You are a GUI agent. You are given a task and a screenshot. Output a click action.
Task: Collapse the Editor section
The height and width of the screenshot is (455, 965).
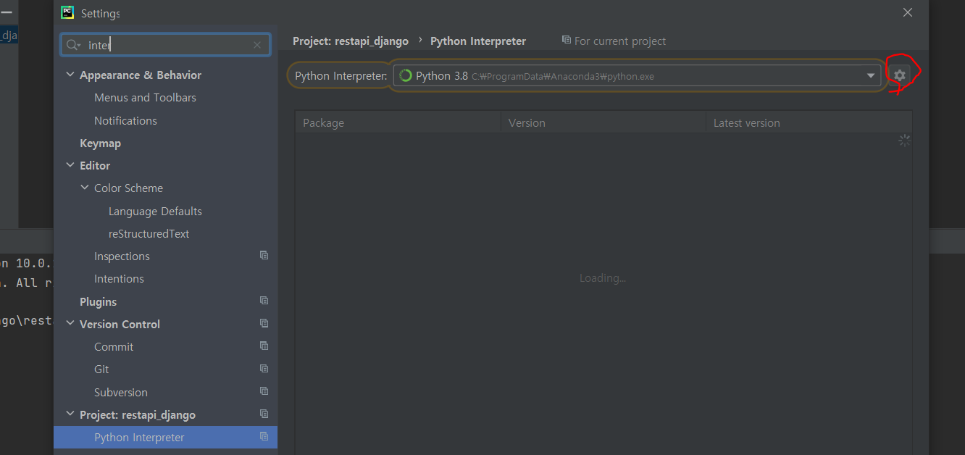pos(70,165)
